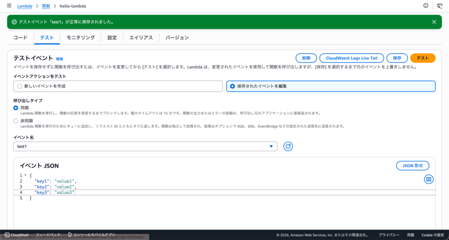The width and height of the screenshot is (449, 240).
Task: Open the 情報 link beside テストイベント
Action: click(59, 59)
